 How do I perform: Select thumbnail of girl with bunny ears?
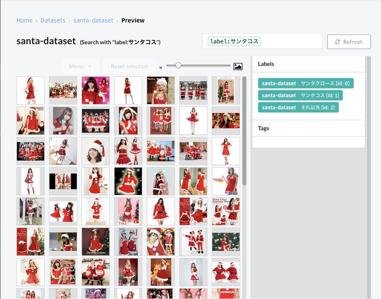[x=193, y=272]
